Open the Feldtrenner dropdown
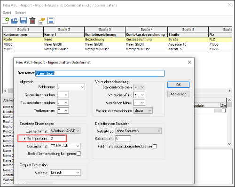 click(71, 87)
